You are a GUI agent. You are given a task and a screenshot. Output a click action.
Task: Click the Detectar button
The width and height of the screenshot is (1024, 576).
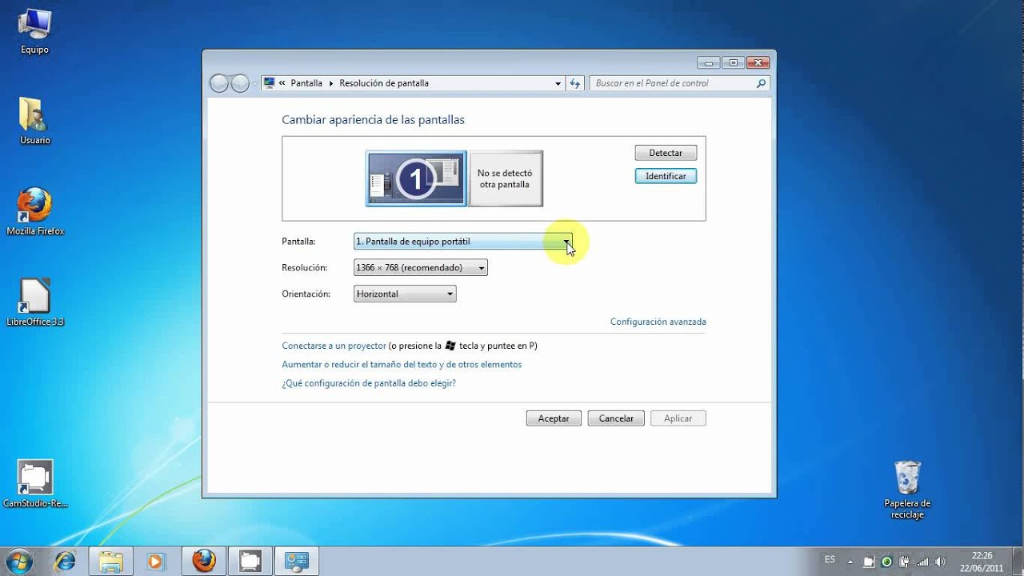(x=666, y=153)
